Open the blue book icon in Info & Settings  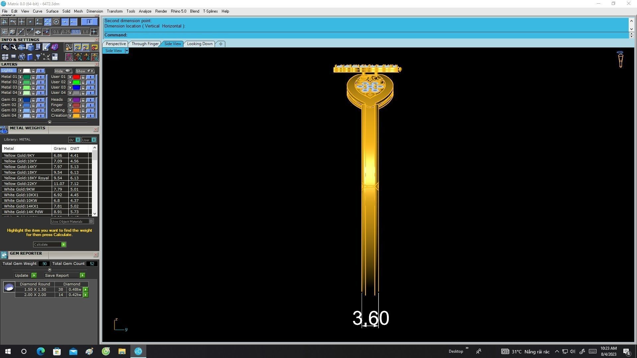coord(30,57)
